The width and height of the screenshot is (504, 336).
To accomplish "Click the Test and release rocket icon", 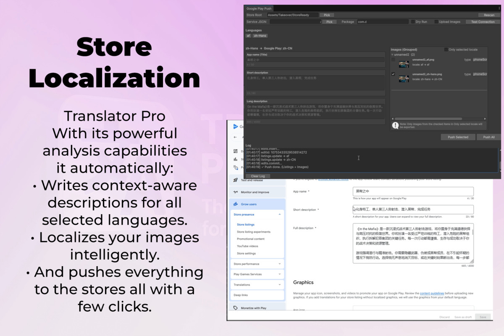I will tap(235, 180).
